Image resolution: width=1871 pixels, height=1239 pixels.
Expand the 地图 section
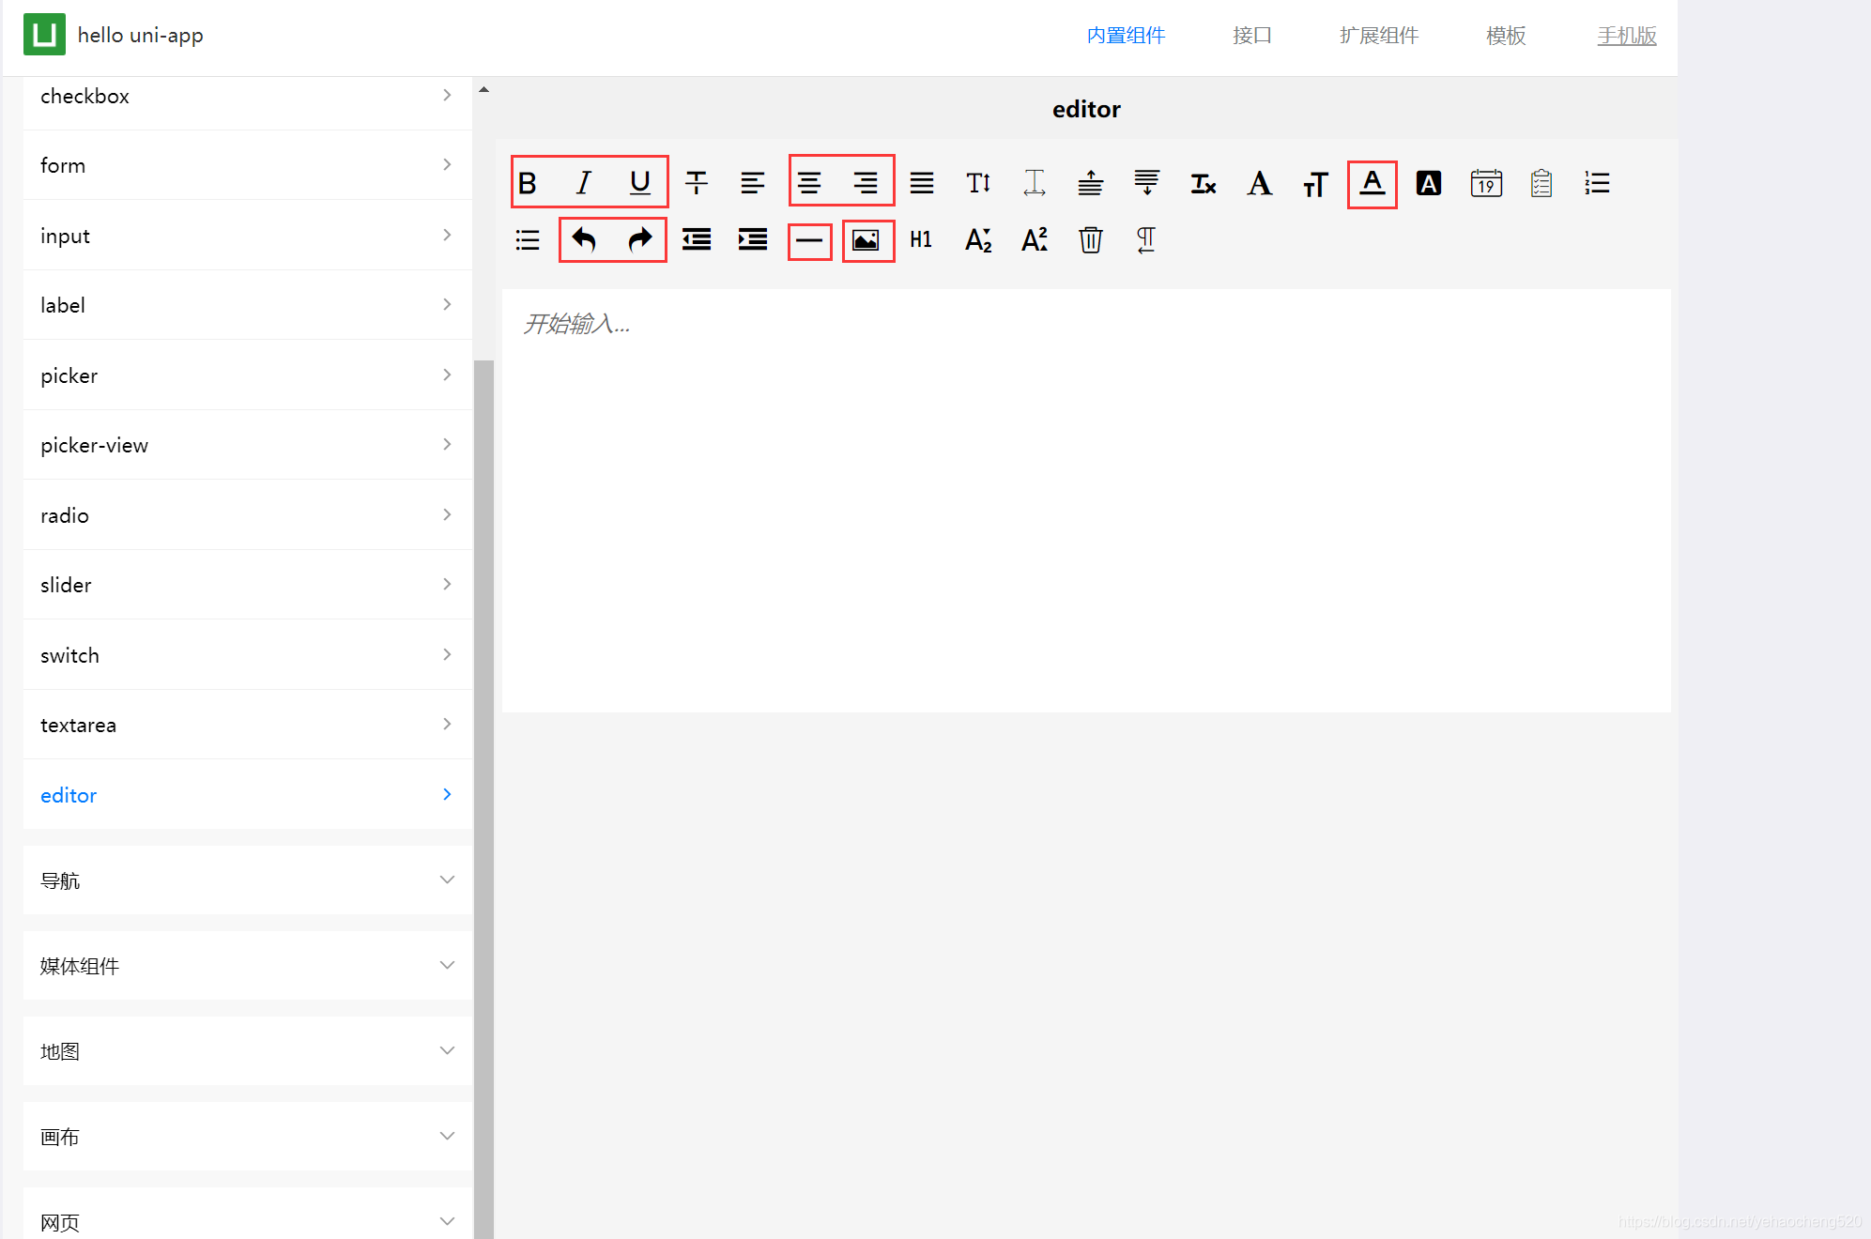click(248, 1051)
